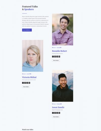Image resolution: width=101 pixels, height=131 pixels.
Task: Visit Victoria Mithal's Twitter icon
Action: pos(25,83)
